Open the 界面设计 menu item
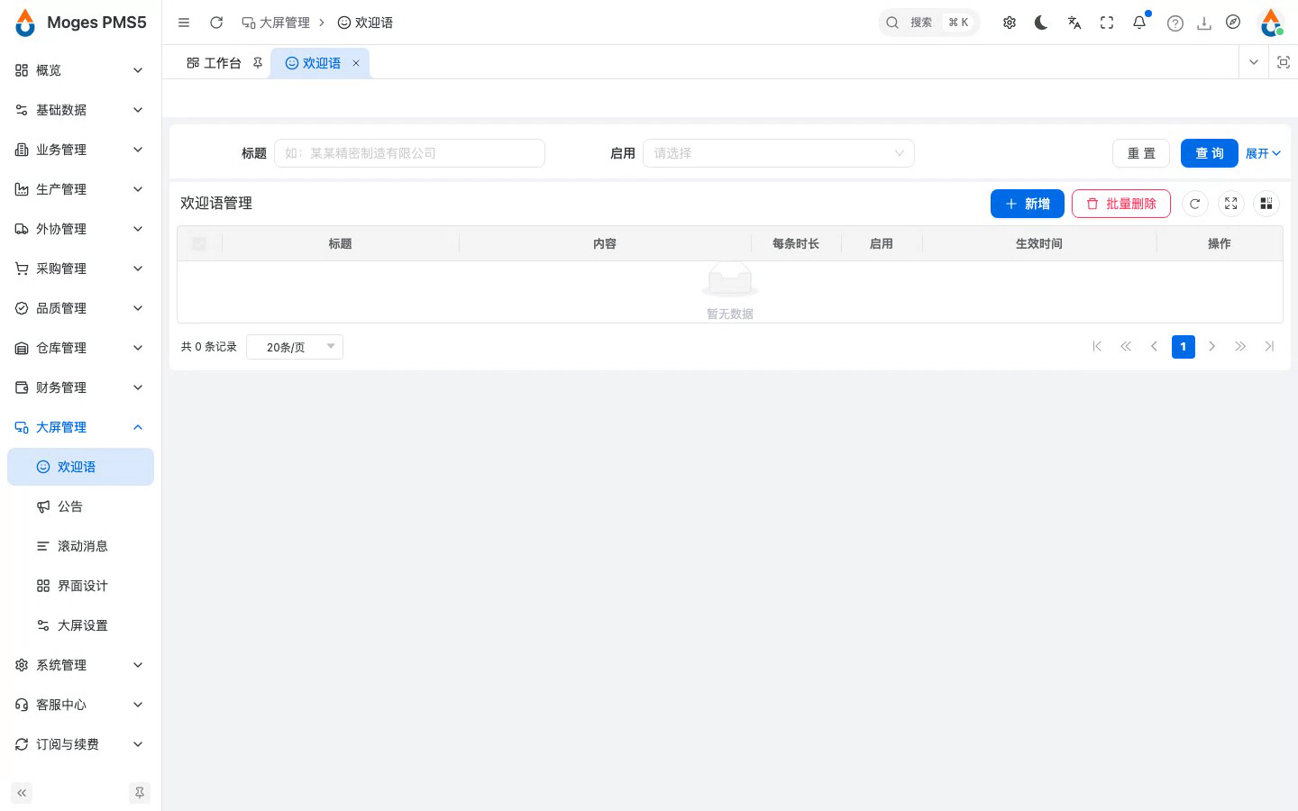 pos(81,586)
